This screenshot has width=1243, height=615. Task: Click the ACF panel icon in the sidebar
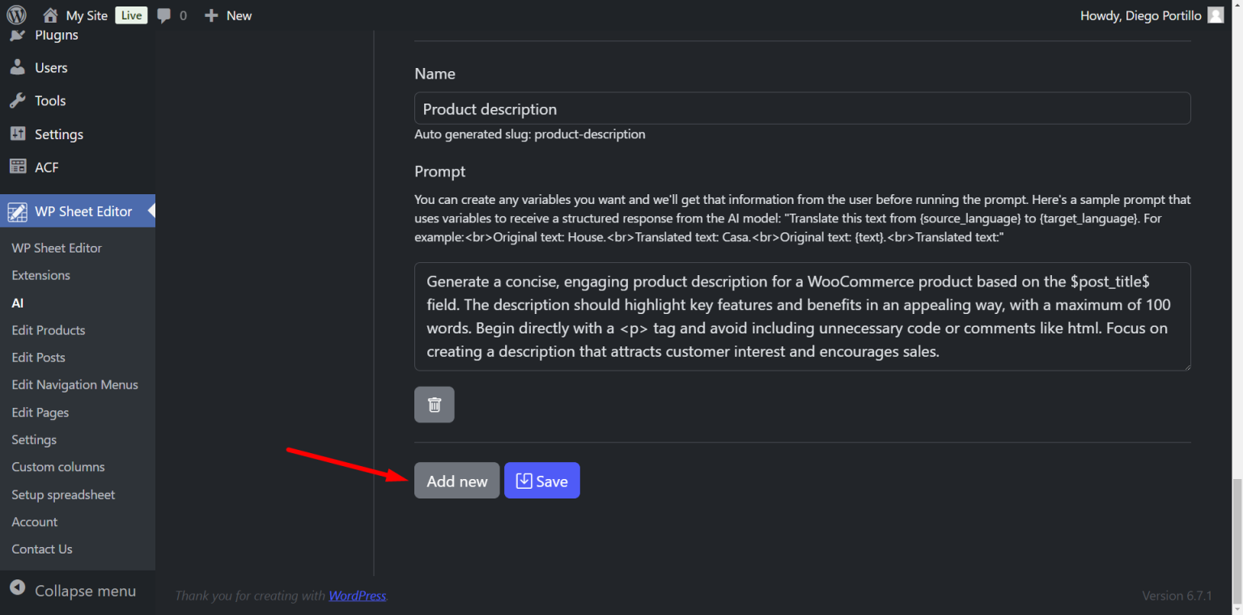tap(19, 167)
